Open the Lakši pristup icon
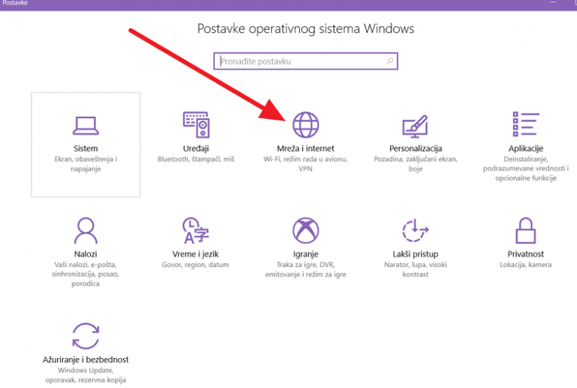 [415, 230]
